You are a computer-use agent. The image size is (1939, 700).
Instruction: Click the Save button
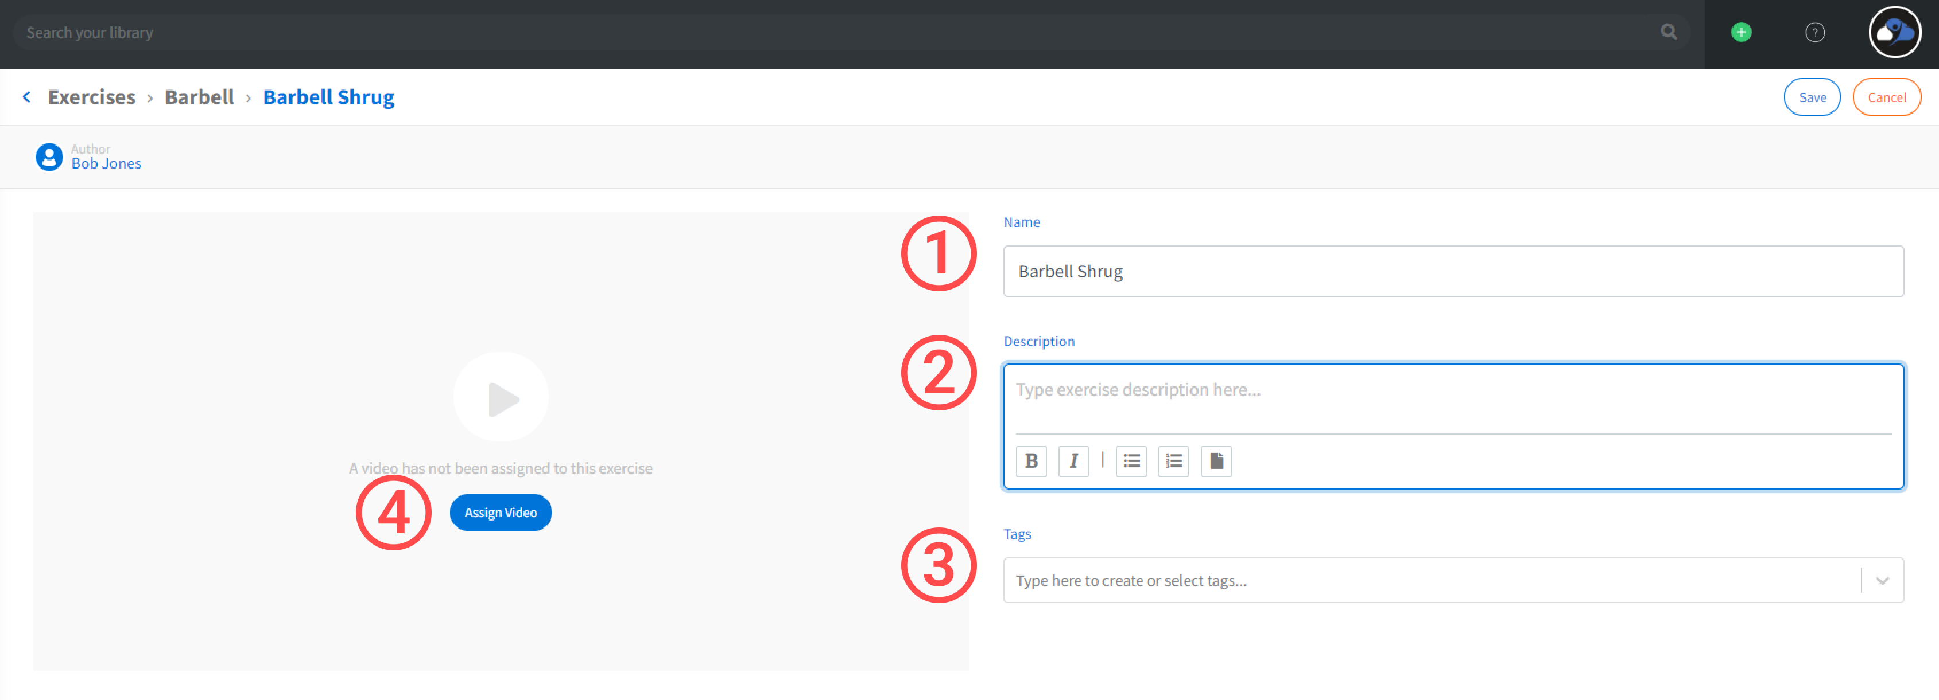pyautogui.click(x=1812, y=97)
